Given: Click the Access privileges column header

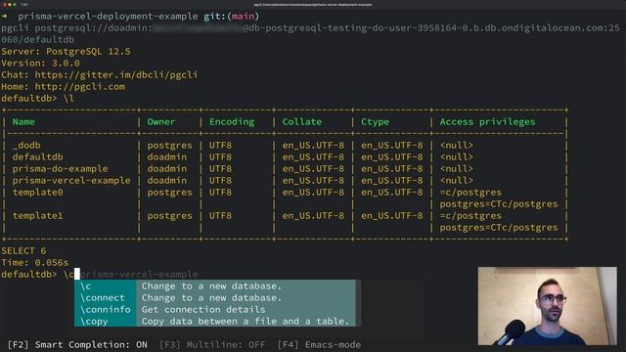Looking at the screenshot, I should [487, 121].
